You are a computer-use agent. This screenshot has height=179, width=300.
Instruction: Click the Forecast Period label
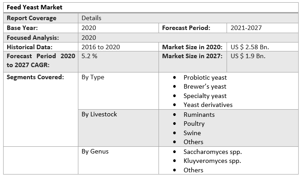186,28
